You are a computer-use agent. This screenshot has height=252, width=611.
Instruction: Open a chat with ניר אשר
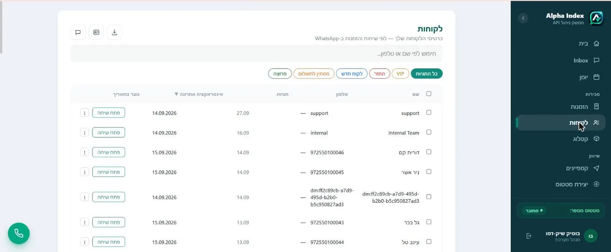click(109, 172)
